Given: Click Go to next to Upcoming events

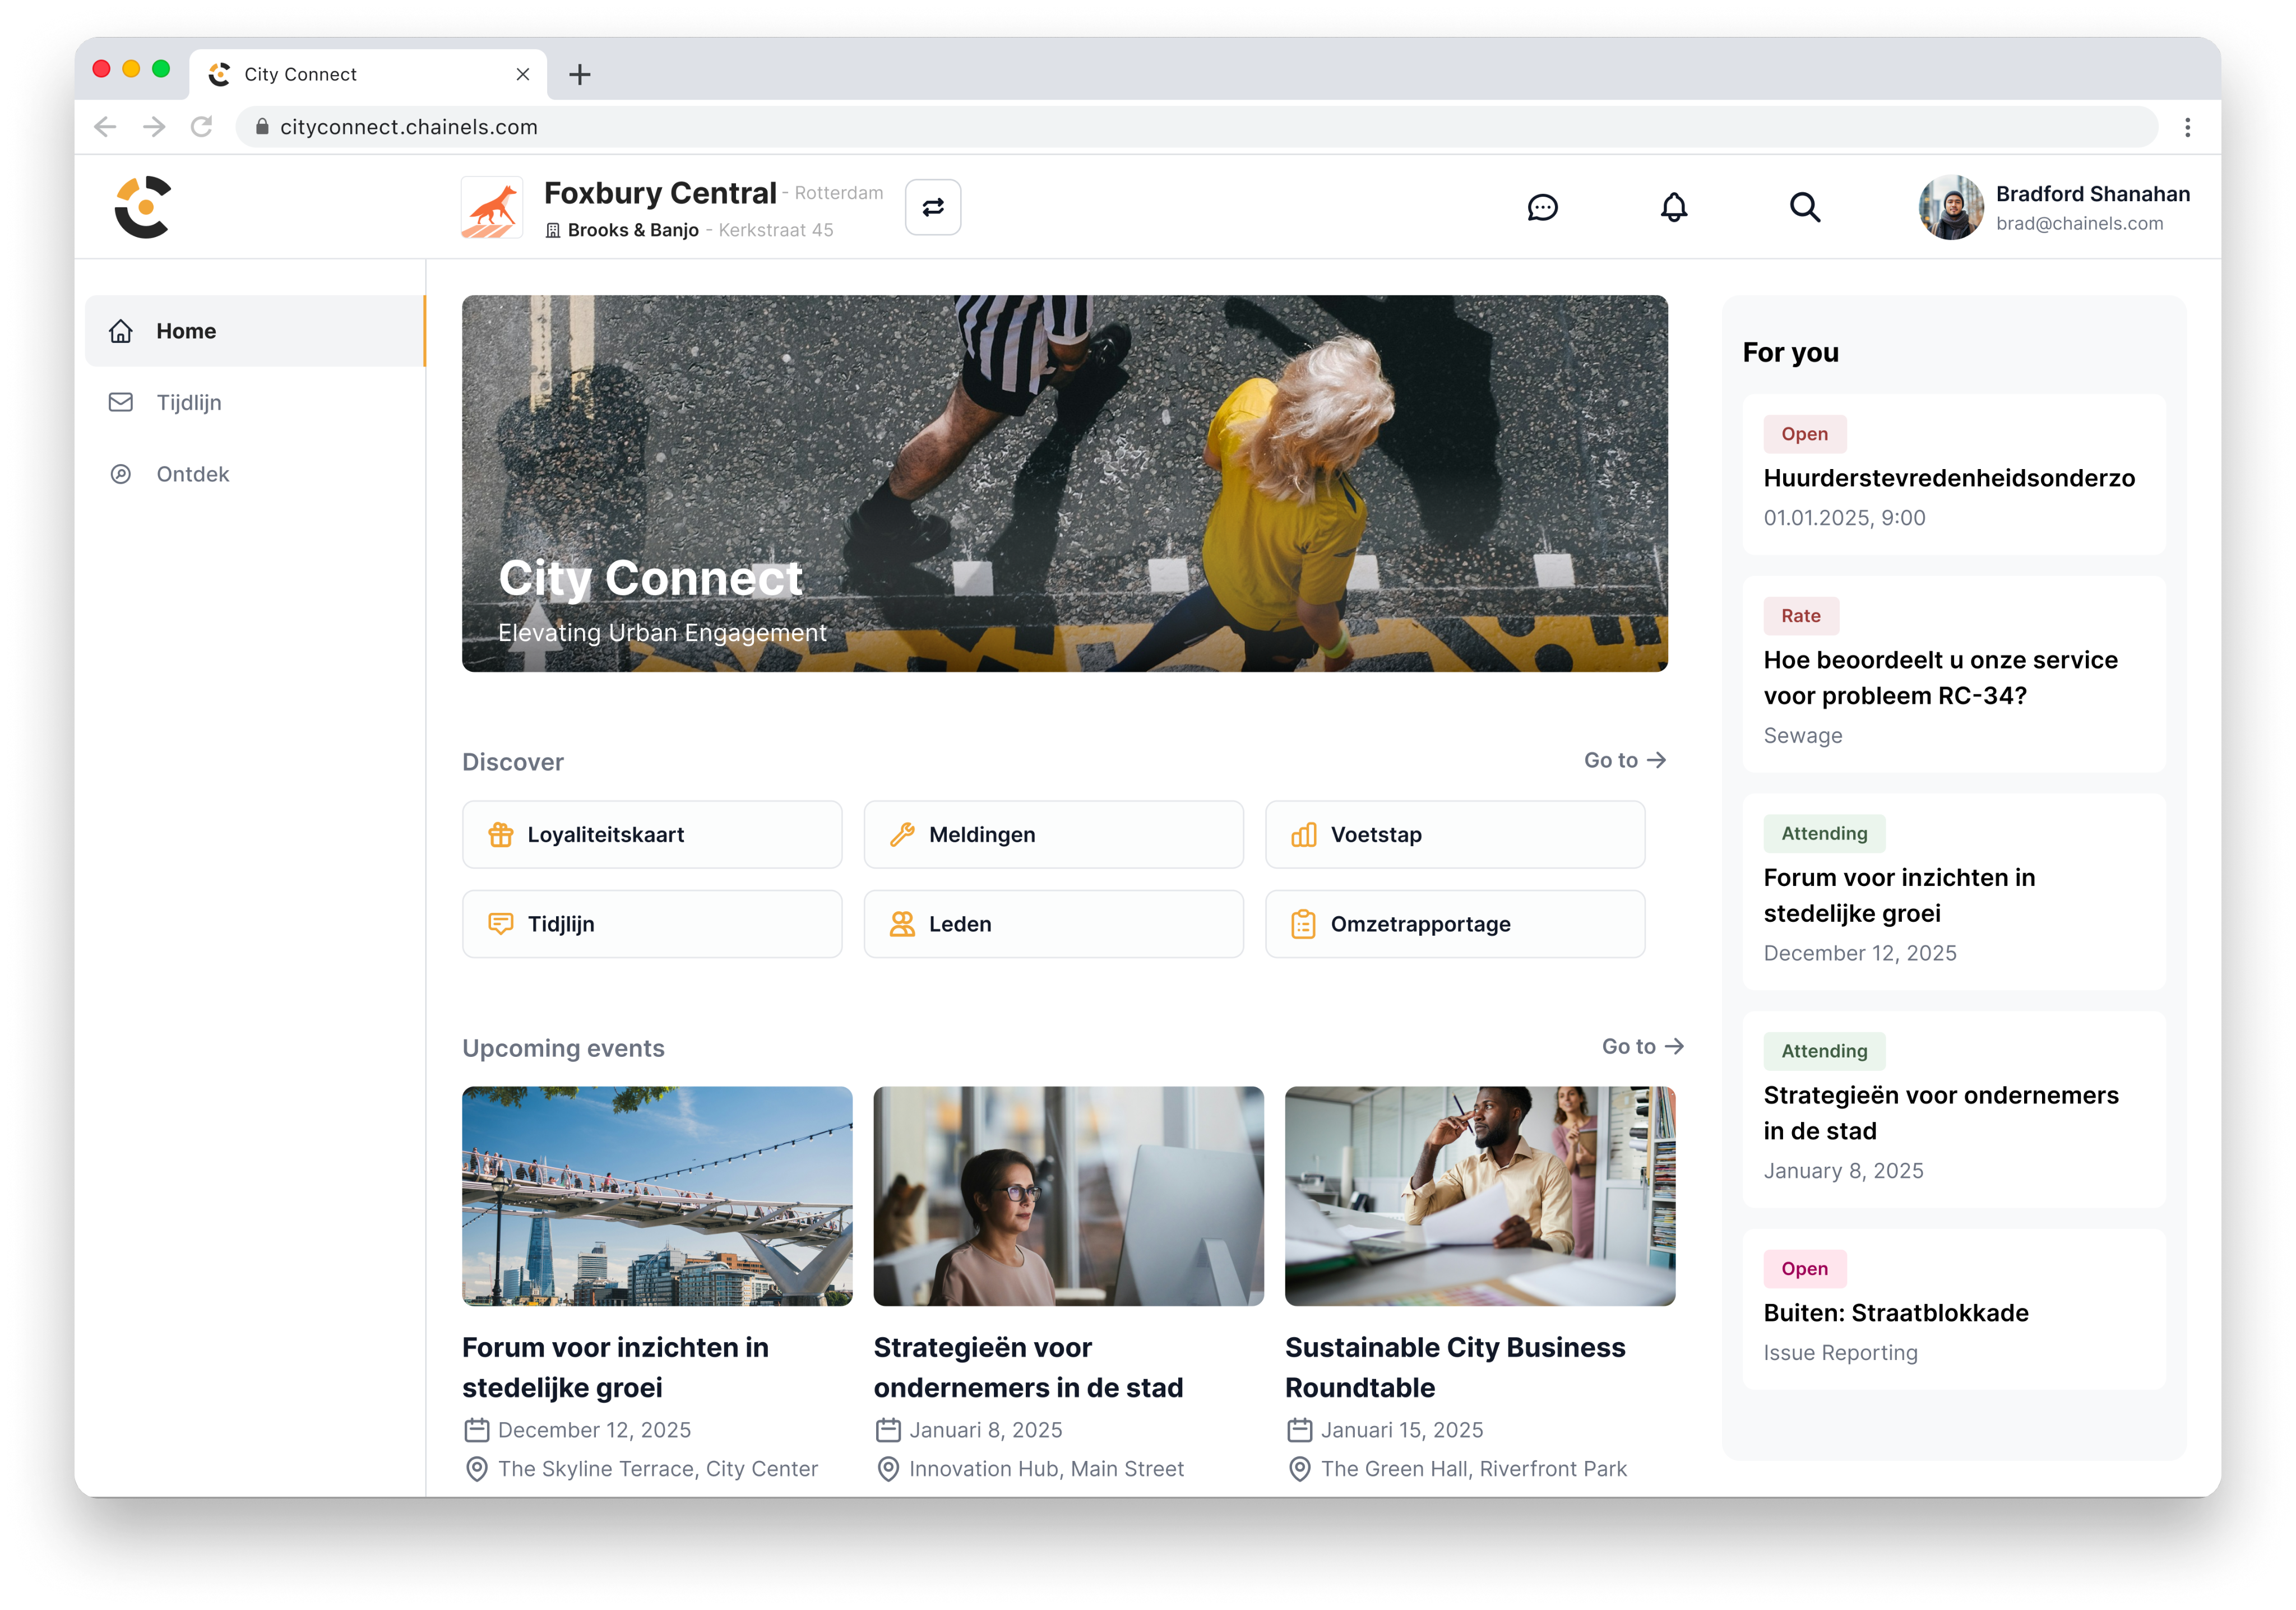Looking at the screenshot, I should (1642, 1046).
